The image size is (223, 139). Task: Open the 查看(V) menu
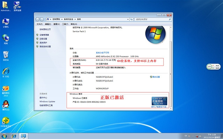(x=56, y=24)
